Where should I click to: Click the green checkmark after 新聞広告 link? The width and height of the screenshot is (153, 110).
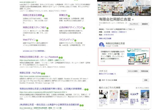coord(69,16)
